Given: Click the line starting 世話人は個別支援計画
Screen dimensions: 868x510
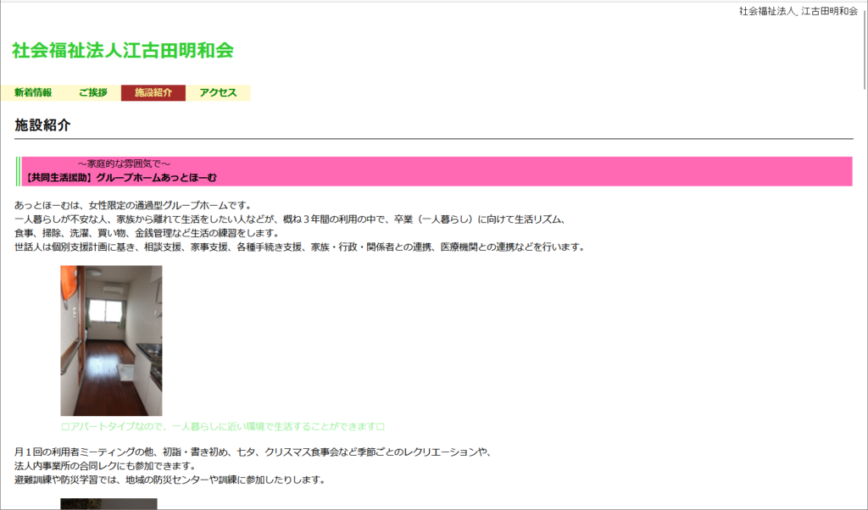Looking at the screenshot, I should pyautogui.click(x=298, y=247).
